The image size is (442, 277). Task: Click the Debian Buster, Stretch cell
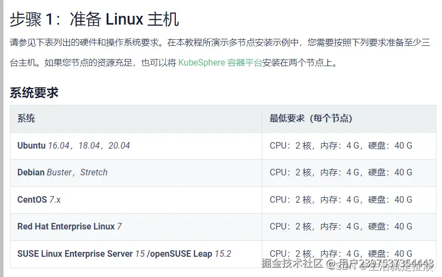[x=62, y=172]
